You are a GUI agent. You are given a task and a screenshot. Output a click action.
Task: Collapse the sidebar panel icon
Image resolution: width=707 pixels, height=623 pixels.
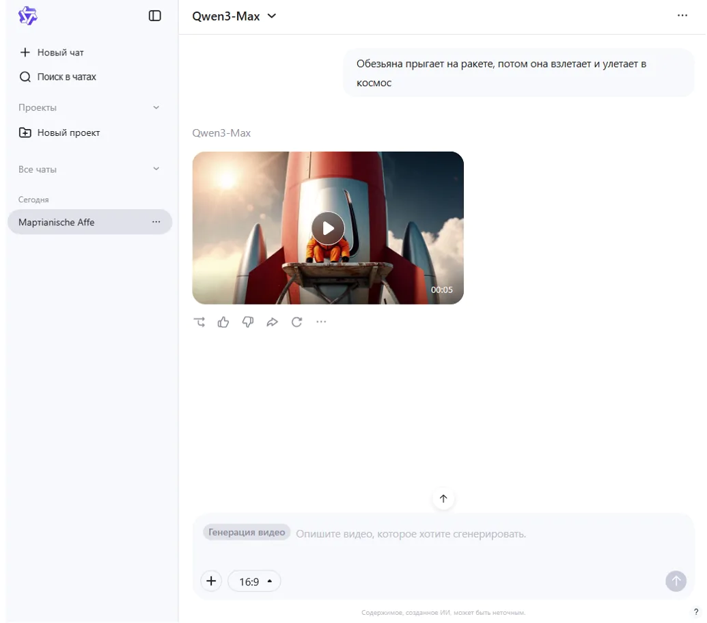[154, 16]
